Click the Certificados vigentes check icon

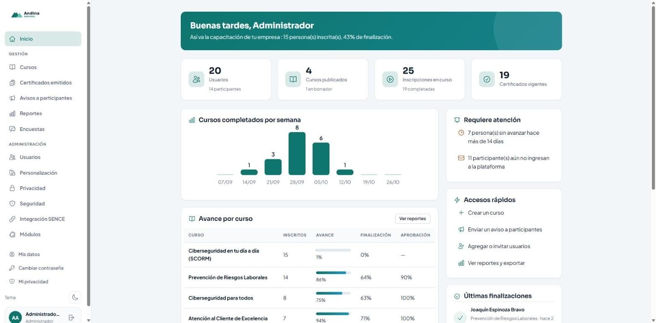coord(487,79)
